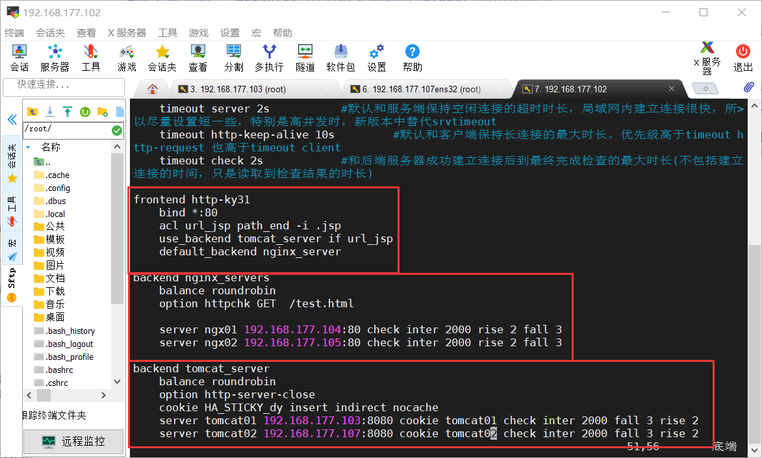Image resolution: width=762 pixels, height=458 pixels.
Task: Select the 会话夹 vertical sidebar tab
Action: point(12,162)
